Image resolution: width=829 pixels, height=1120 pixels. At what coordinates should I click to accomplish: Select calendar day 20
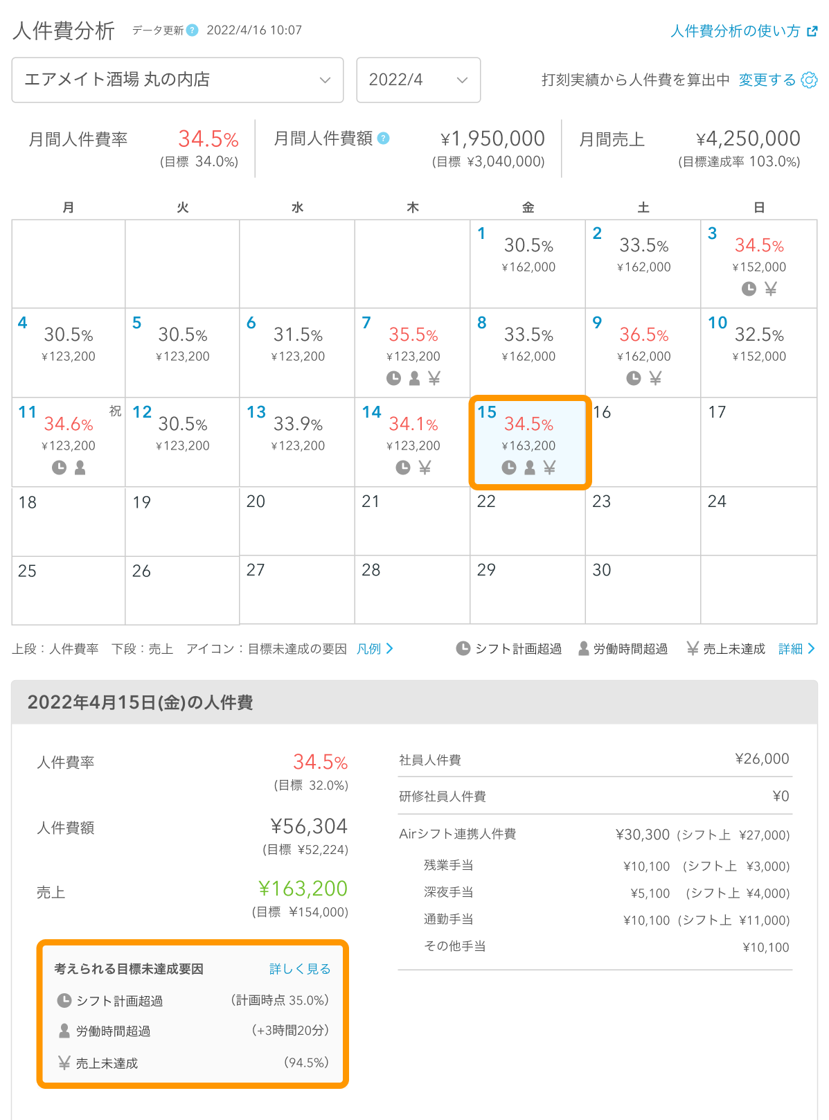(x=297, y=521)
